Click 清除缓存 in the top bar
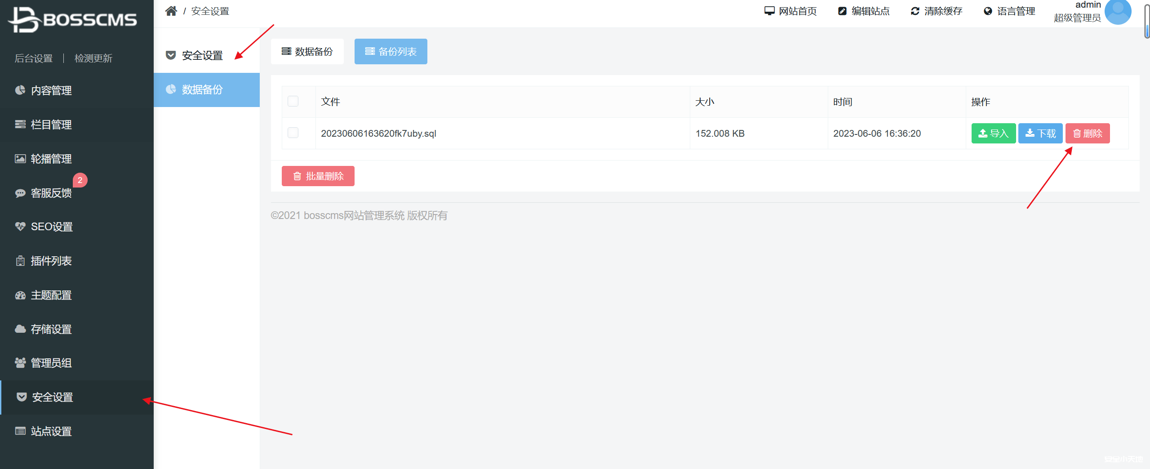 (937, 11)
